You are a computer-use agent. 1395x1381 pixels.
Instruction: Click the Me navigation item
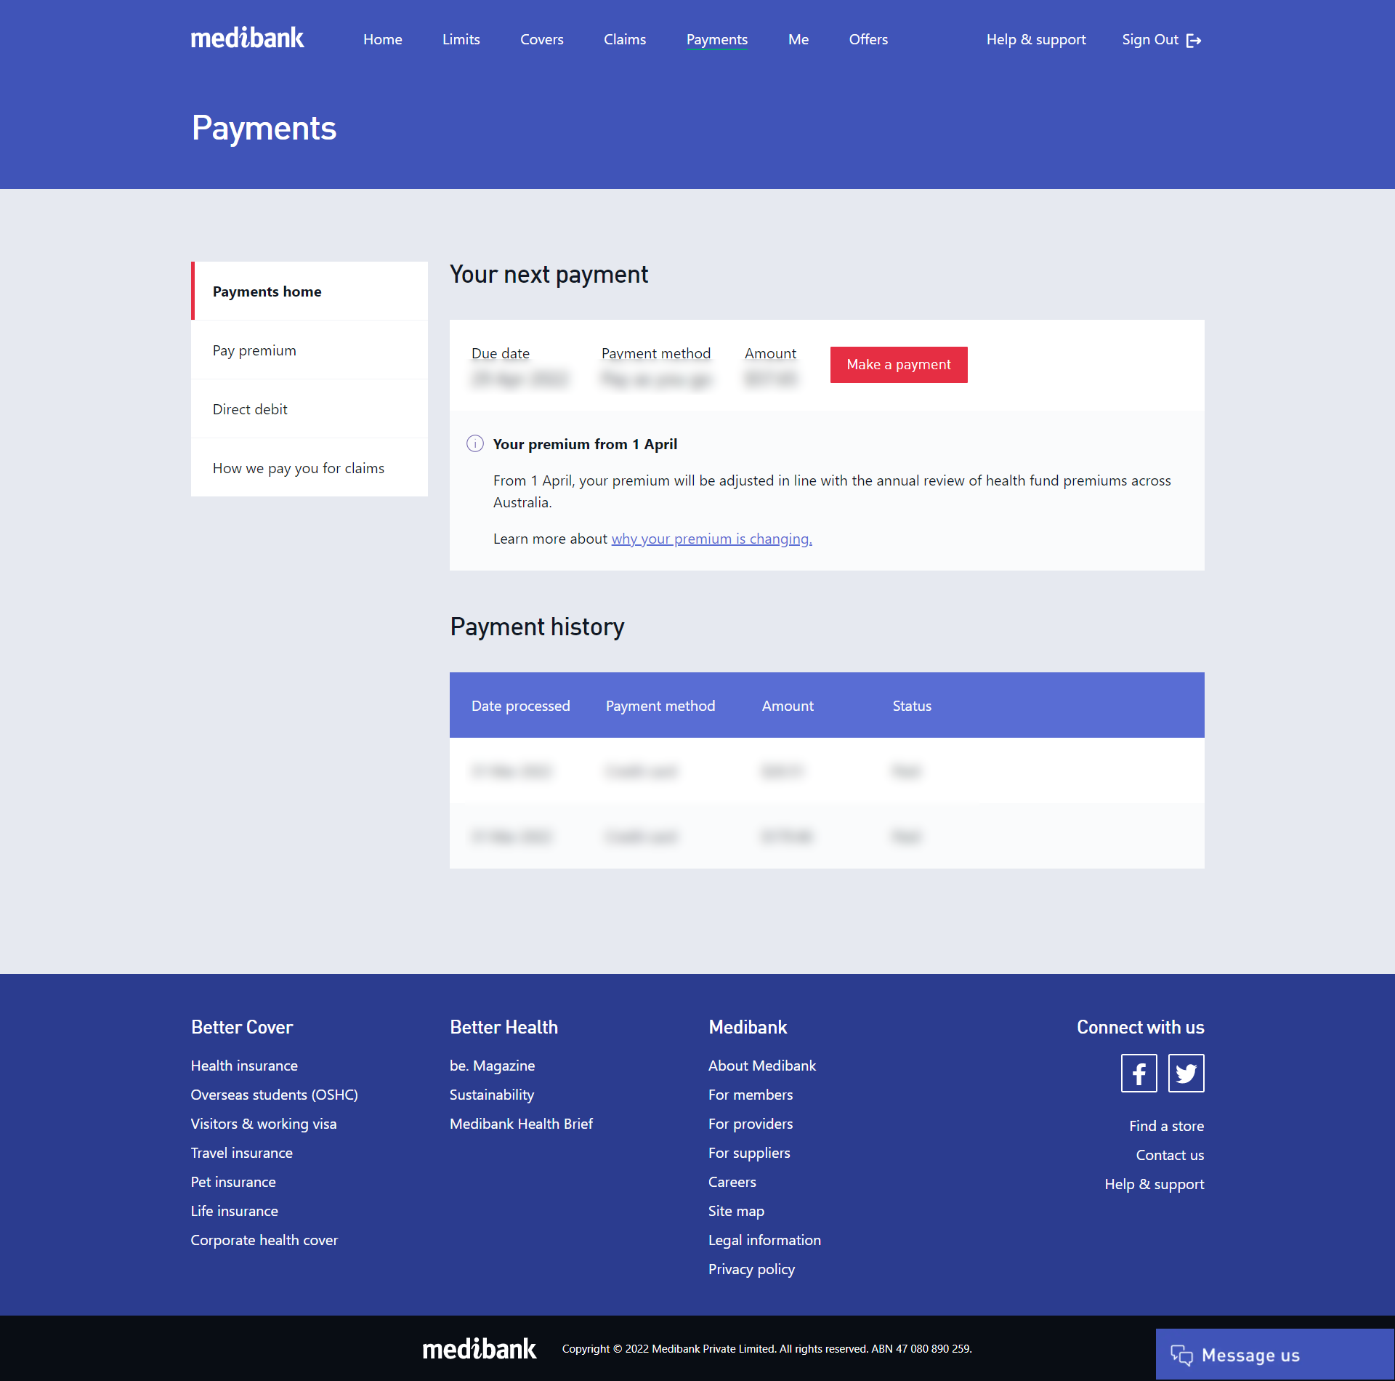pyautogui.click(x=797, y=39)
